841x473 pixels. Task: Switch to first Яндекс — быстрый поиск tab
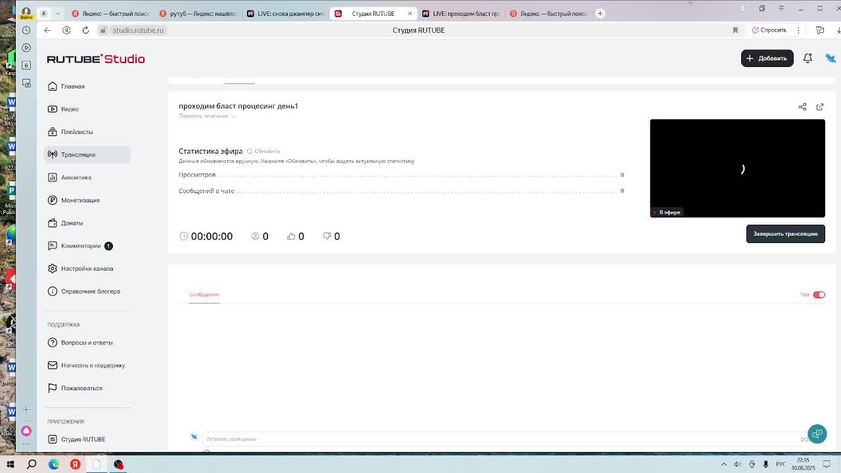110,13
